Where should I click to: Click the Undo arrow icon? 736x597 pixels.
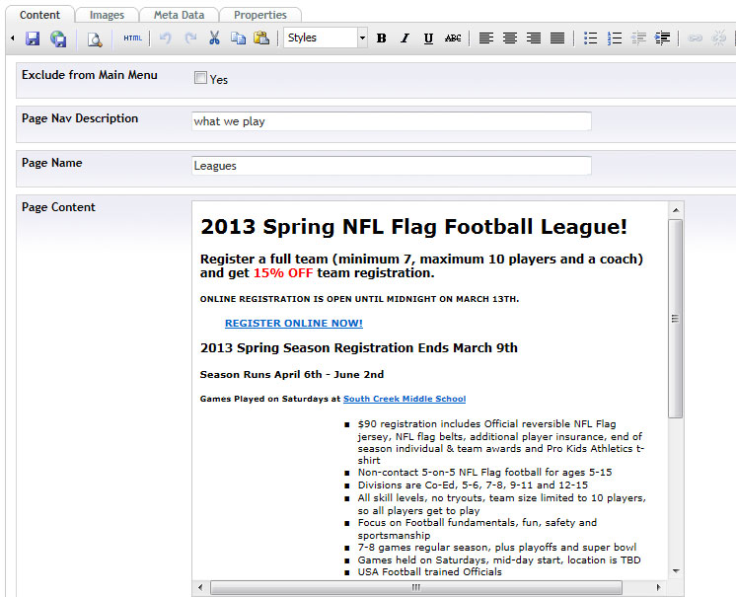pos(165,38)
